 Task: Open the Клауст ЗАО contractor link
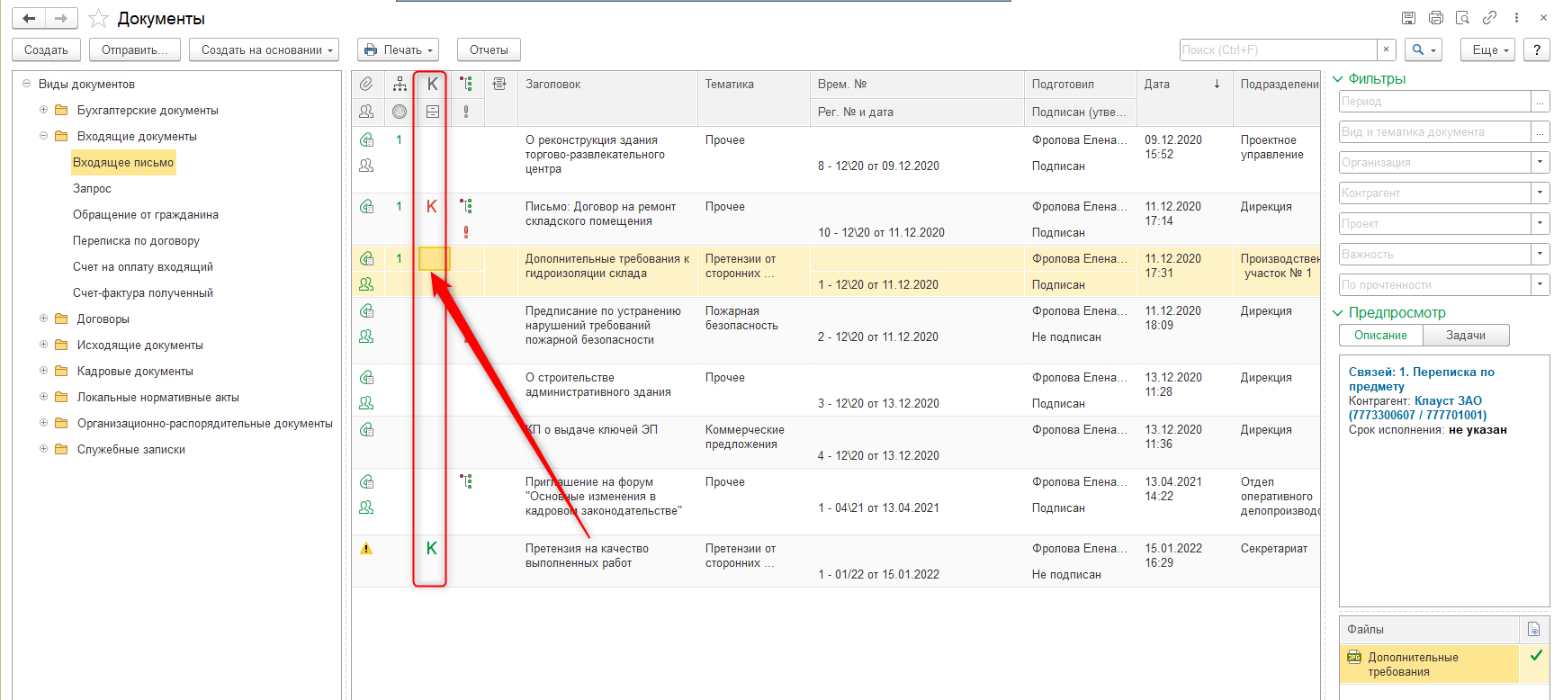[1448, 400]
